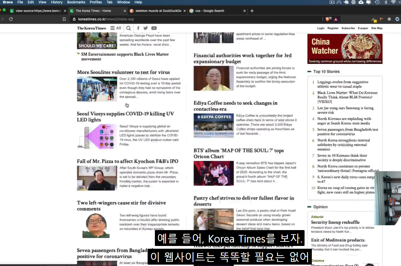Image resolution: width=401 pixels, height=266 pixels.
Task: Open the View menu
Action: tap(42, 2)
